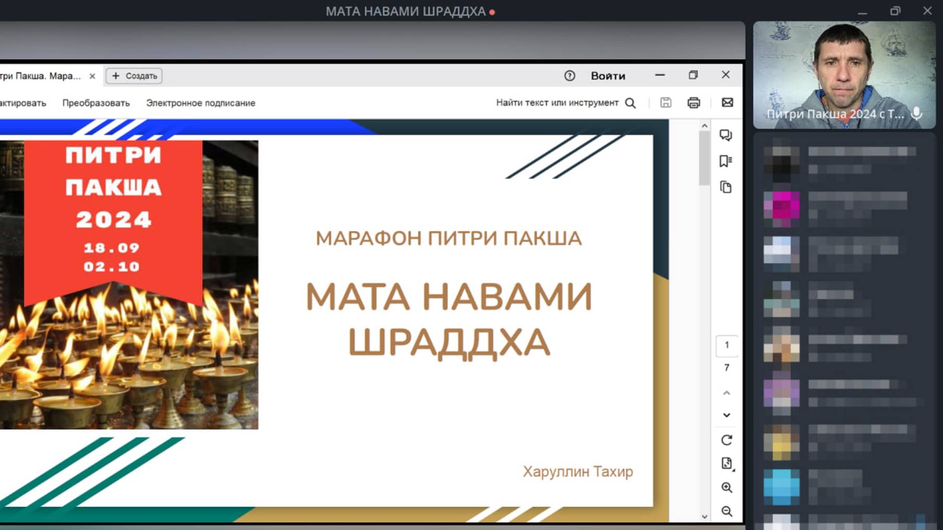Zoom in on the PDF page
This screenshot has height=530, width=943.
pos(726,487)
